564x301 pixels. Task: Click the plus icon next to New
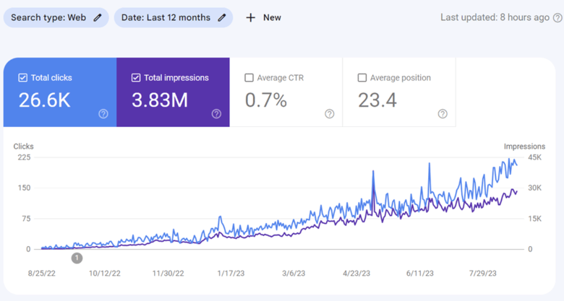(x=251, y=17)
